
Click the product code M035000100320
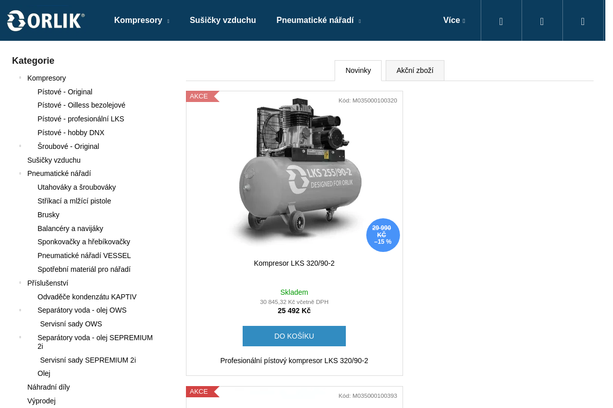click(368, 100)
